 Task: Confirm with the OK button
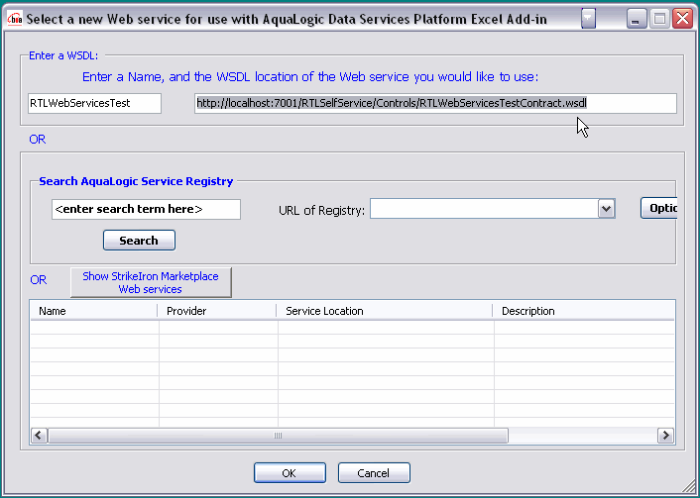click(x=290, y=473)
